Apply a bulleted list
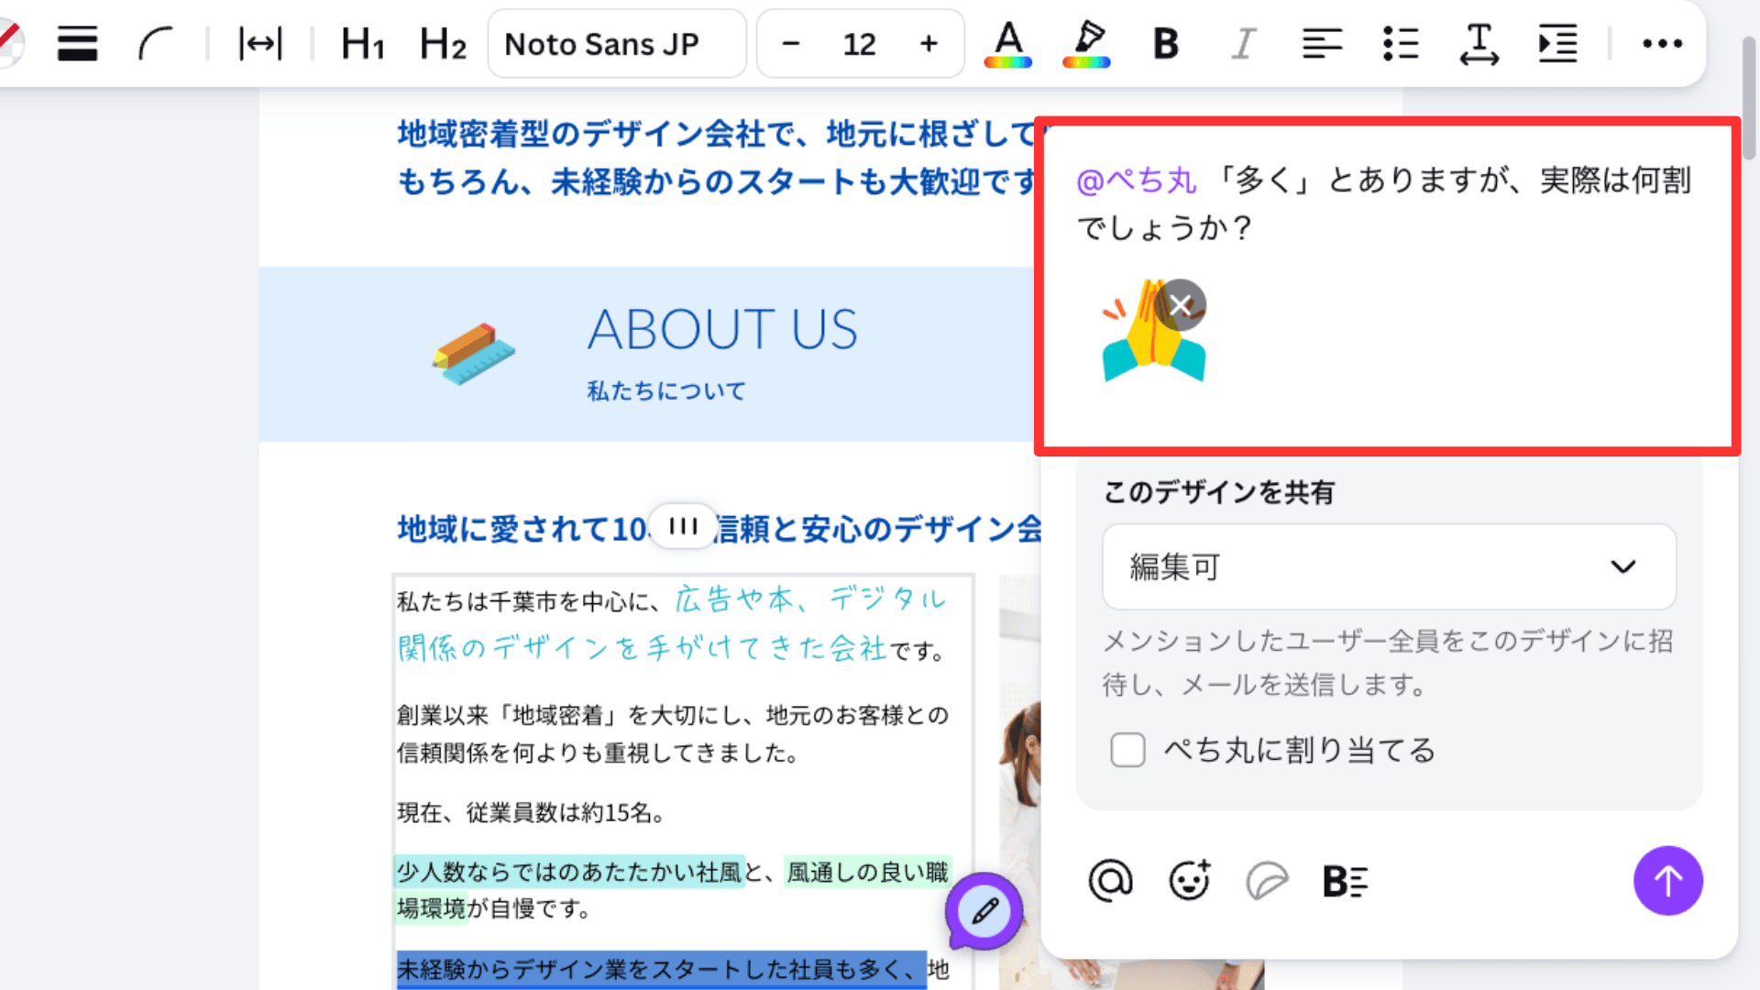This screenshot has width=1760, height=990. click(x=1400, y=43)
